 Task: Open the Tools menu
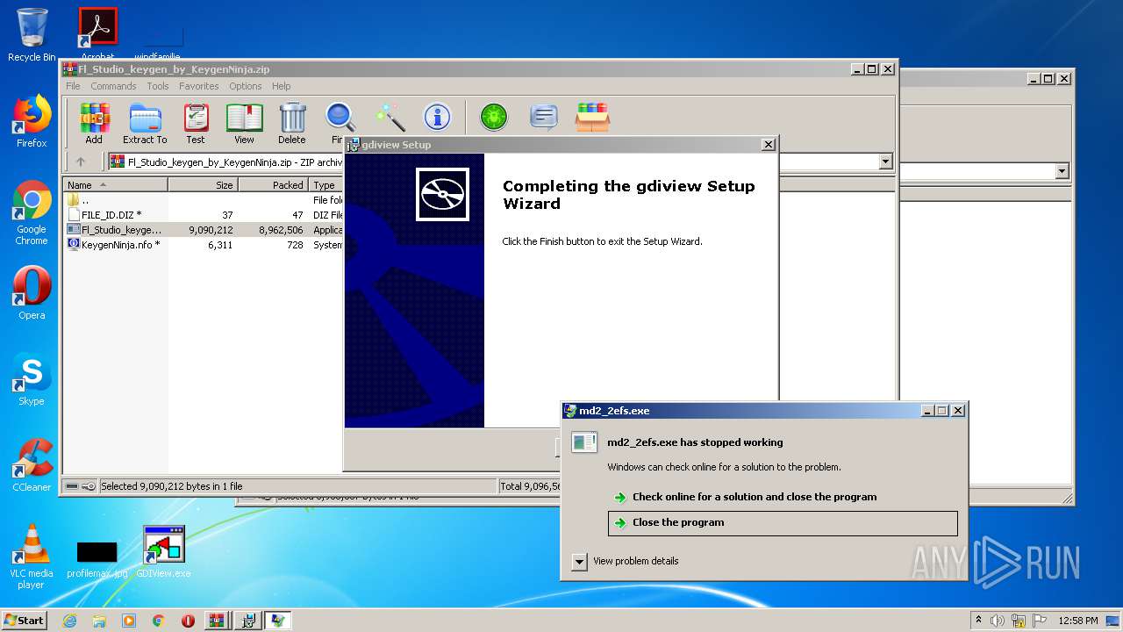[158, 86]
